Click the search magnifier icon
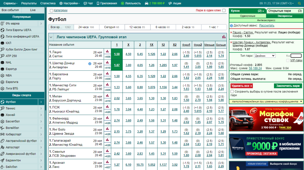This screenshot has height=170, width=304. pyautogui.click(x=299, y=3)
